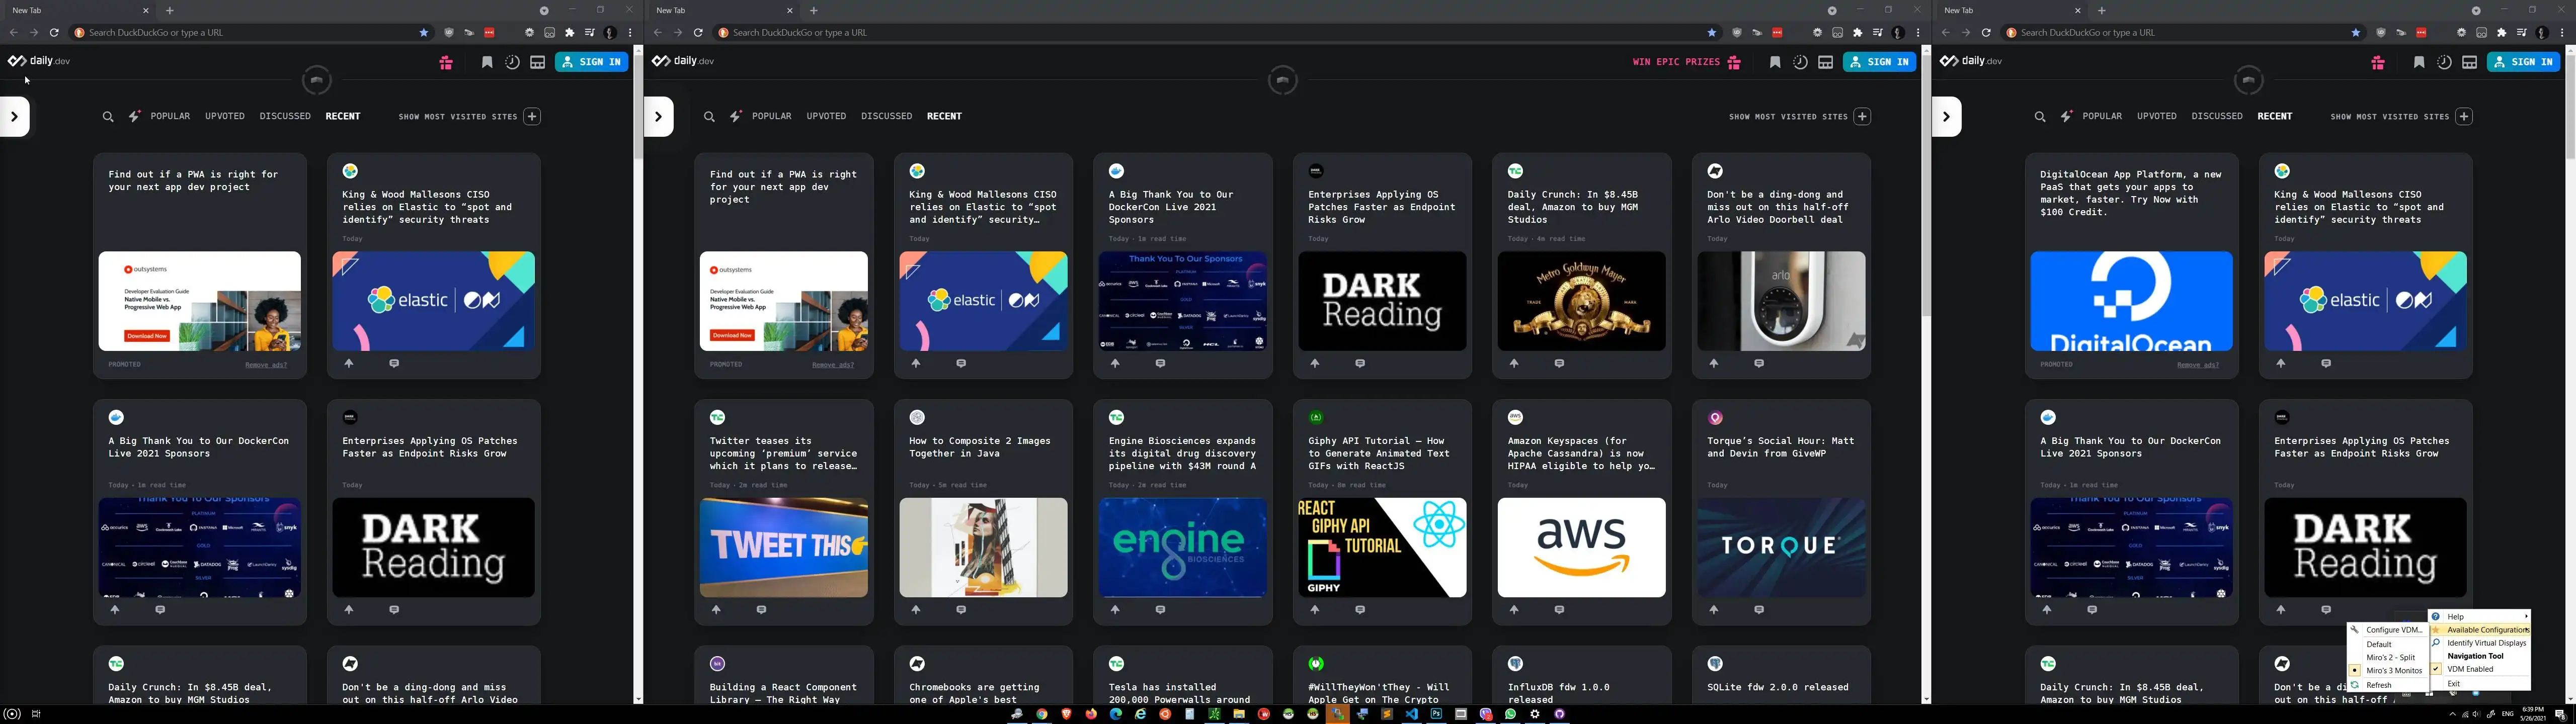Click pink gift icon in left window

pos(446,62)
